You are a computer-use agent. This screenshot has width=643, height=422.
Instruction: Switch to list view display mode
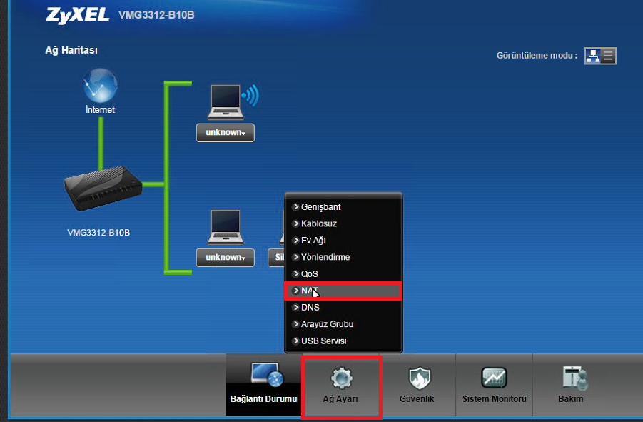coord(608,56)
